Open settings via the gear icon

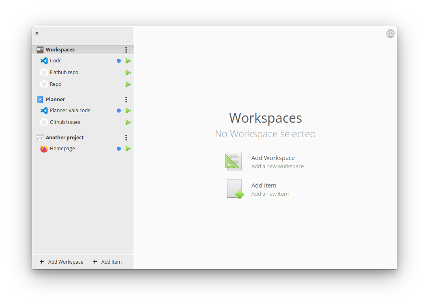point(390,33)
